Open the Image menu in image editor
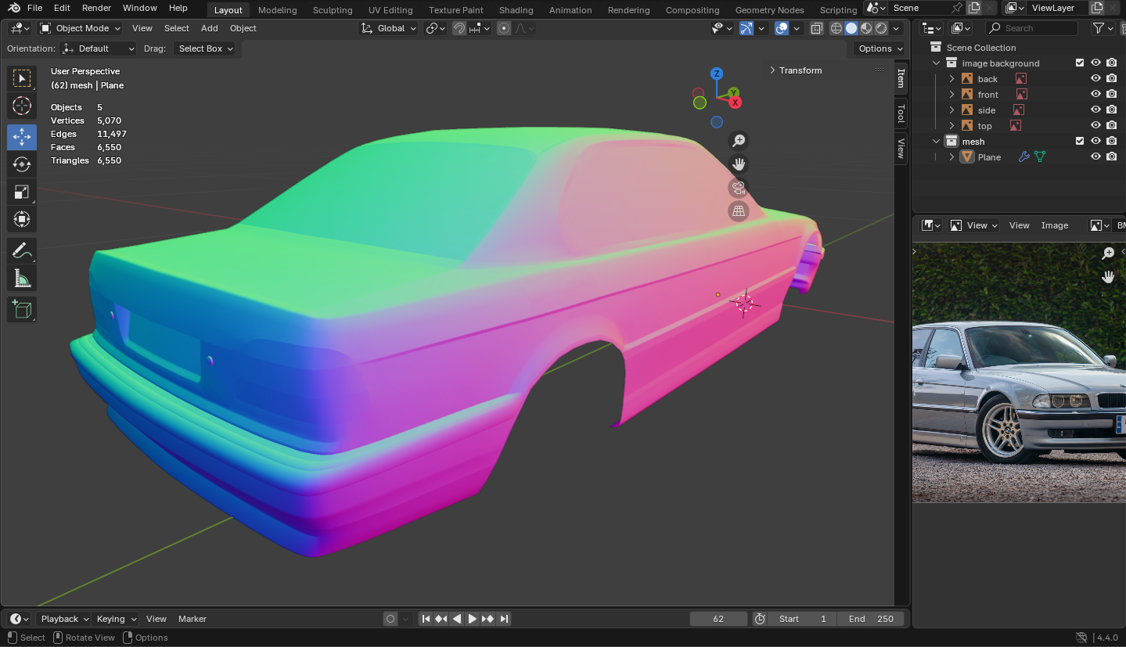The width and height of the screenshot is (1126, 647). tap(1055, 225)
